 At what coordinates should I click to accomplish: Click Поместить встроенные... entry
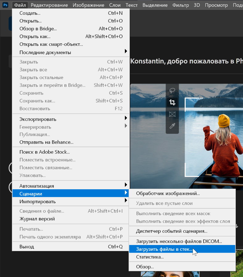pyautogui.click(x=71, y=160)
